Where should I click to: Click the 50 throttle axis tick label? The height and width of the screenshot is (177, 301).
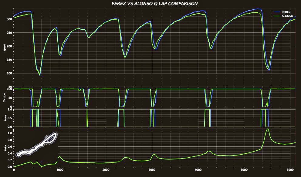(11, 98)
